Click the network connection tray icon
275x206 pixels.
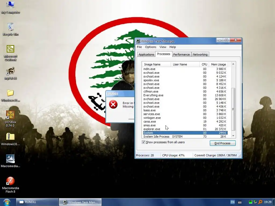click(x=255, y=202)
